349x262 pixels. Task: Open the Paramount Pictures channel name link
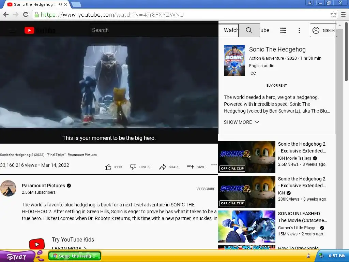click(43, 186)
